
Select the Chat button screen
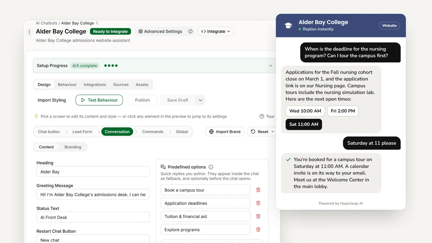pos(49,132)
